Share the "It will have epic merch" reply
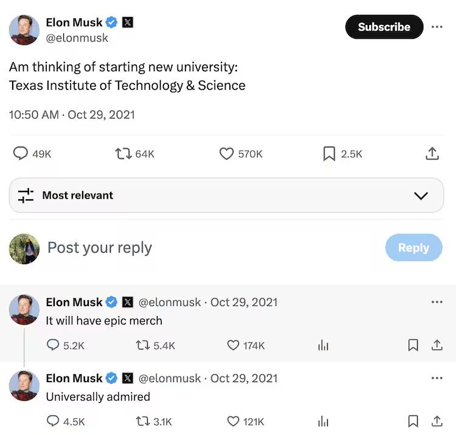The image size is (456, 435). [437, 345]
